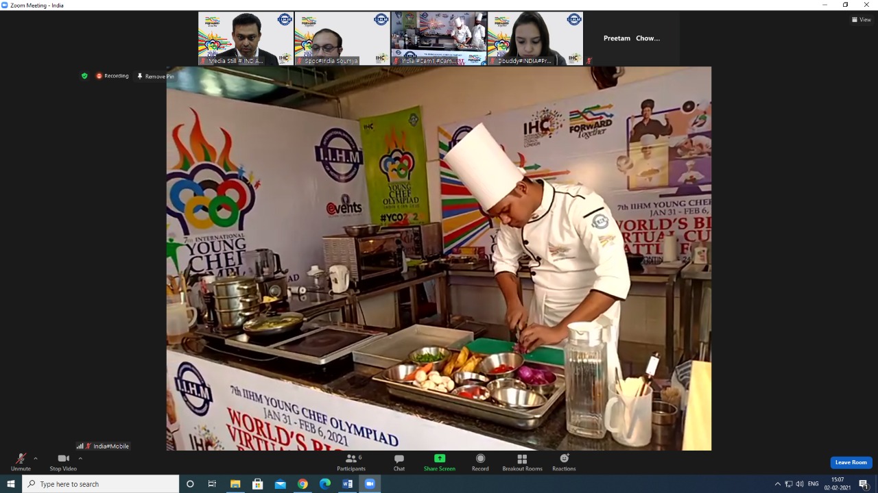878x493 pixels.
Task: Open Breakout Rooms
Action: point(522,462)
